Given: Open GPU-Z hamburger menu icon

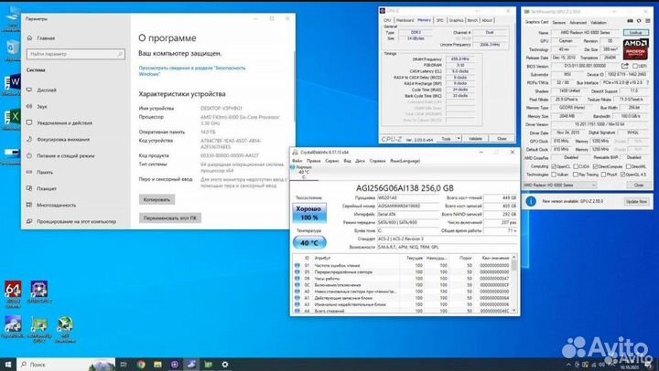Looking at the screenshot, I should pos(648,21).
